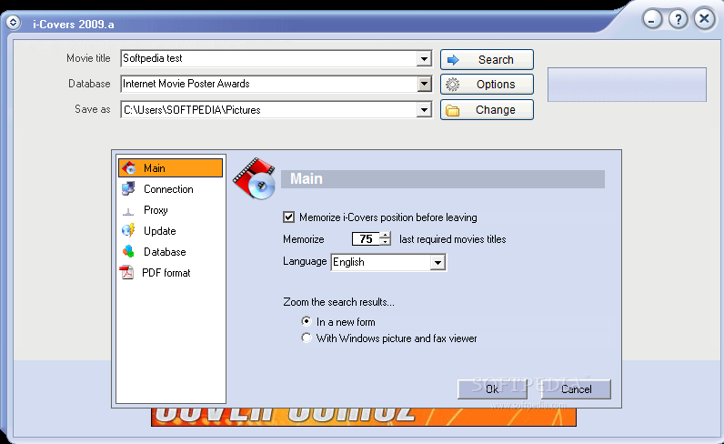Image resolution: width=724 pixels, height=444 pixels.
Task: Close the i-Covers window
Action: 704,19
